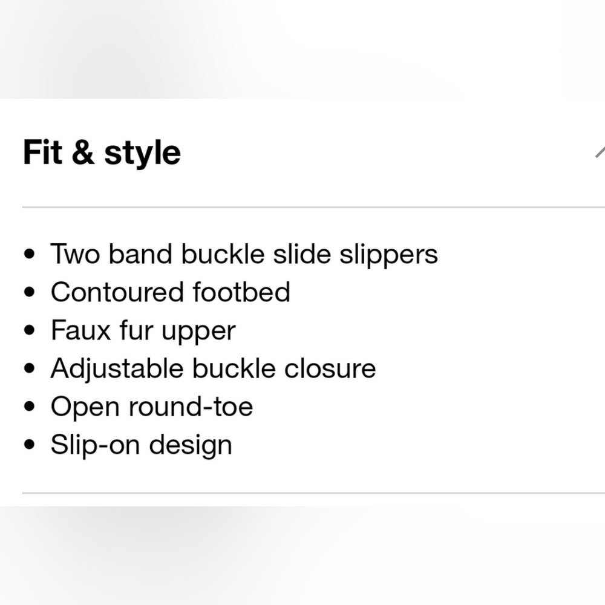The width and height of the screenshot is (605, 605).
Task: Click the bullet before Open round-toe
Action: pos(29,407)
